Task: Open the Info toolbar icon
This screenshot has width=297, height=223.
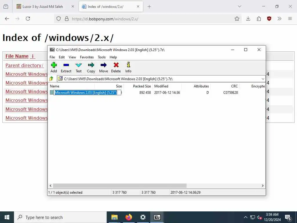Action: pos(128,67)
